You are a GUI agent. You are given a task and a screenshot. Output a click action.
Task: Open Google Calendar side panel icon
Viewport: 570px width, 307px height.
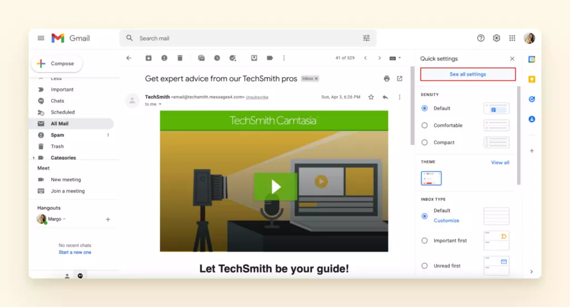pyautogui.click(x=532, y=59)
